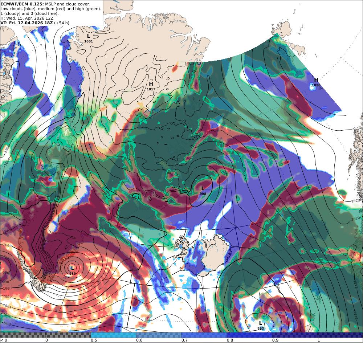Click the '1016' isobar label
The image size is (363, 343).
tap(356, 315)
